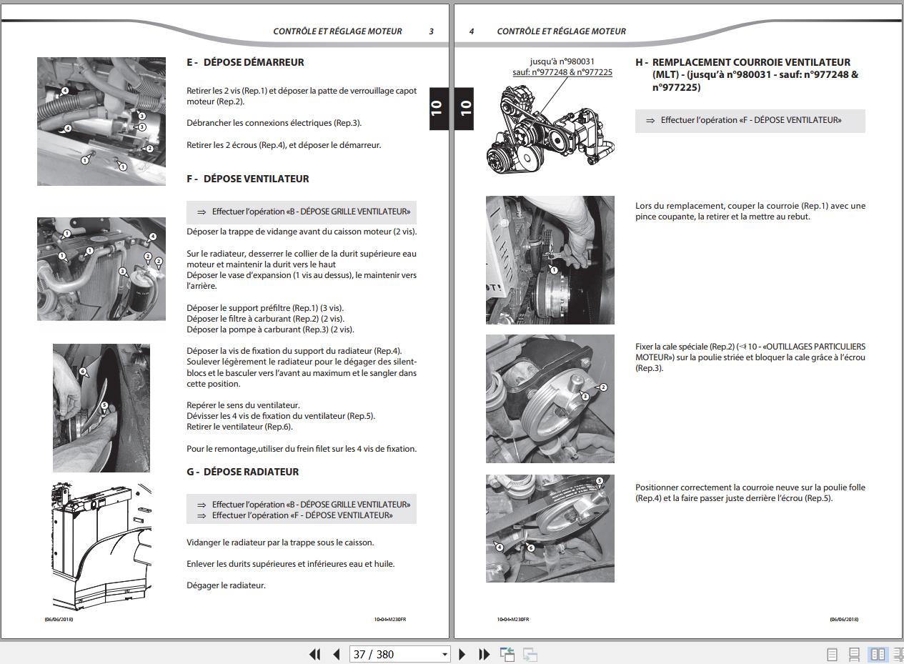Click the text Déposer la pompe à carburant (Rep.3)

270,329
